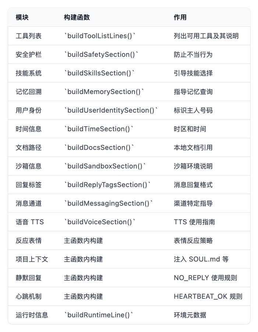Click the 语音 TTS module cell

[29, 222]
